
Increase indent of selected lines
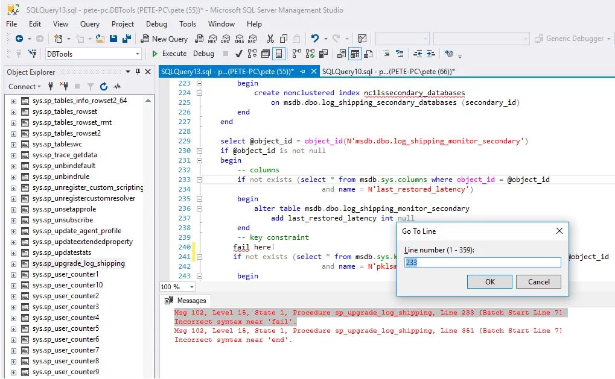coord(431,54)
